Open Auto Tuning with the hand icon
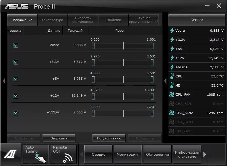227x166 pixels. click(36, 154)
